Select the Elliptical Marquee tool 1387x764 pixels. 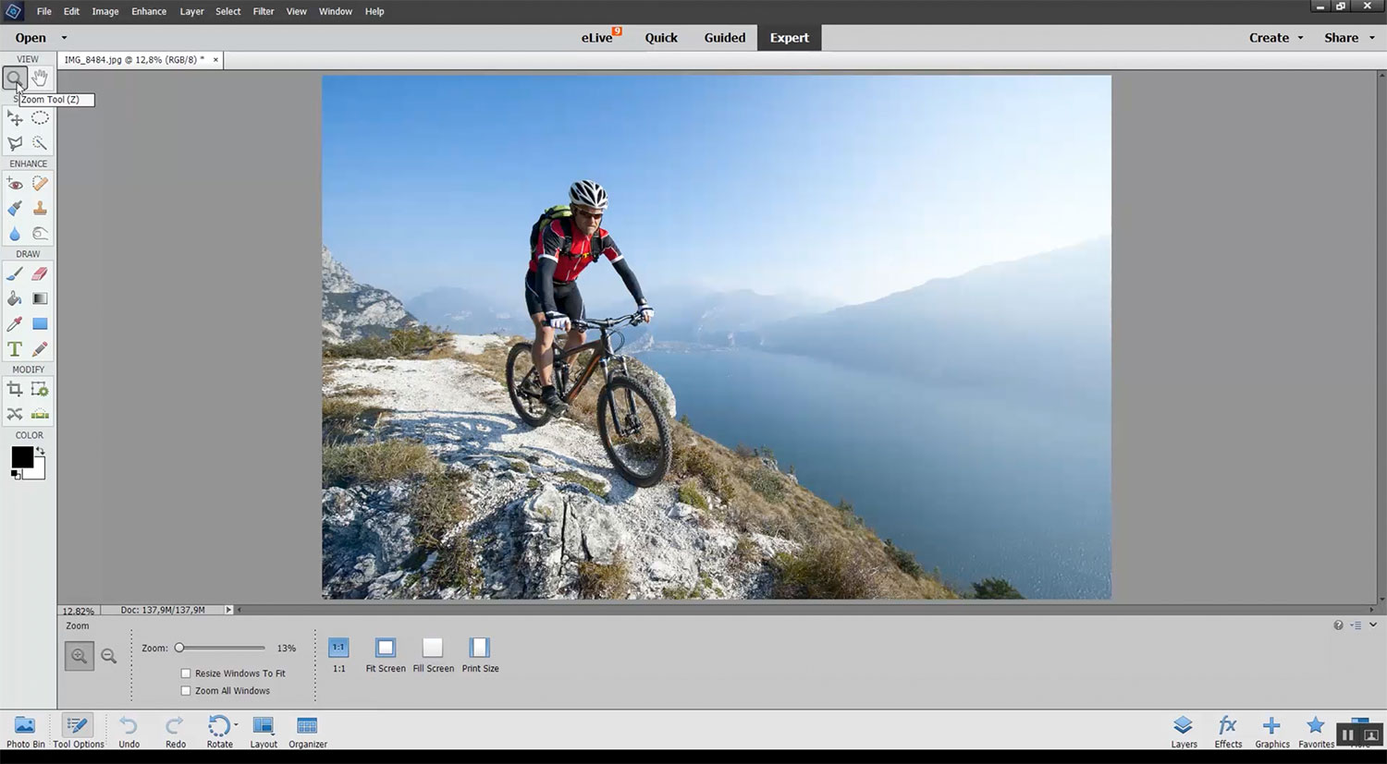[40, 118]
